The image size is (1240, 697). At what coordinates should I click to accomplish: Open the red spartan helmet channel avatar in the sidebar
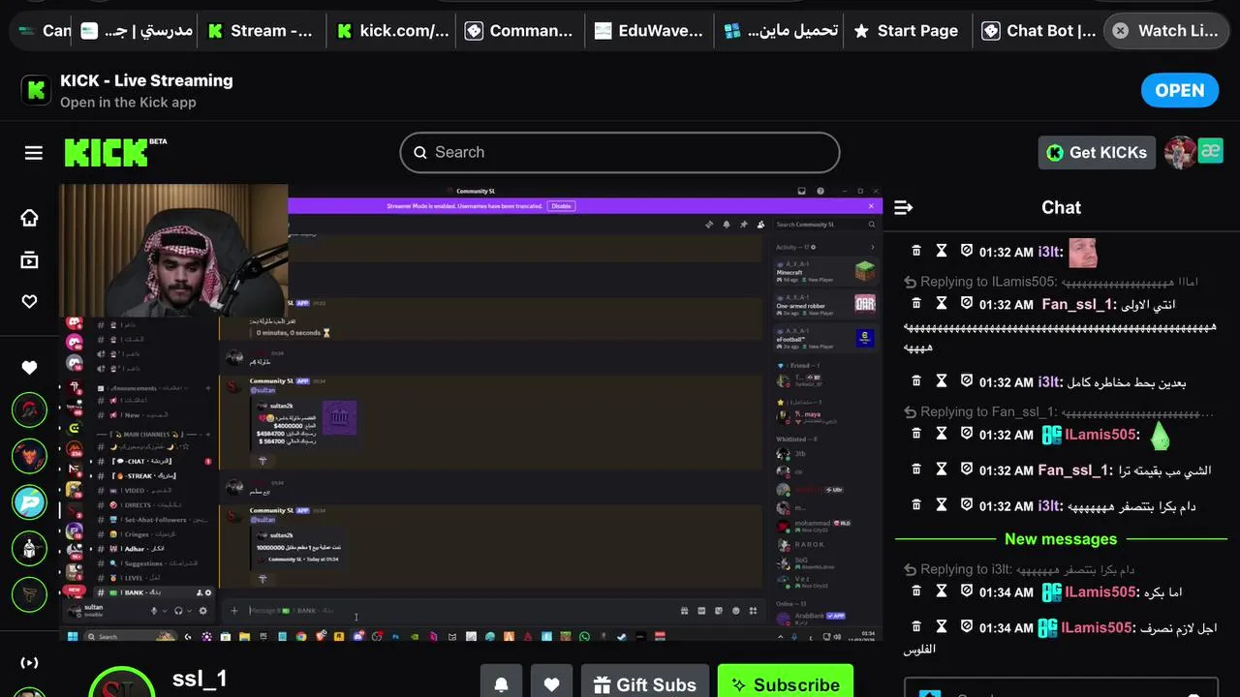(30, 409)
